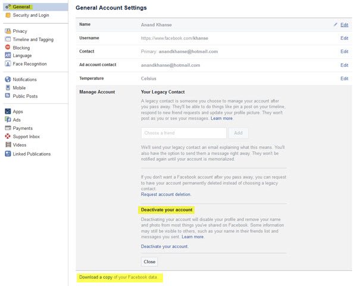
Task: Edit the Temperature setting
Action: point(344,78)
